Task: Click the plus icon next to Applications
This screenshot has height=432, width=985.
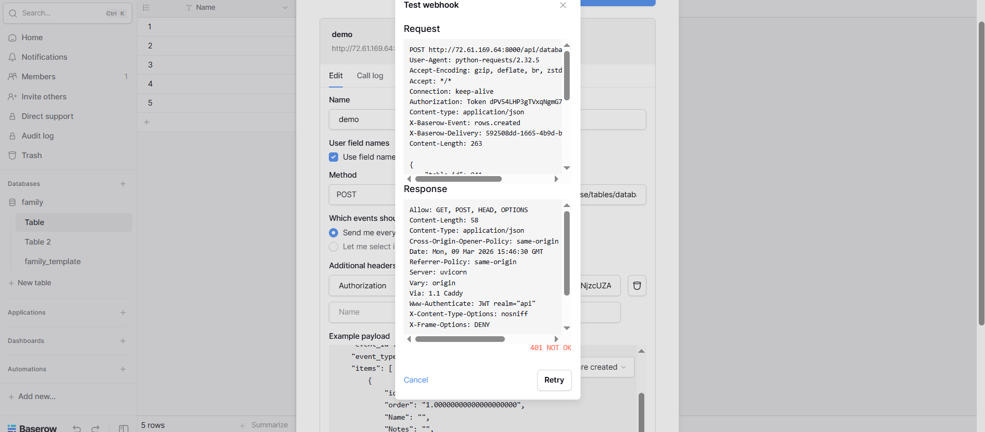Action: point(123,313)
